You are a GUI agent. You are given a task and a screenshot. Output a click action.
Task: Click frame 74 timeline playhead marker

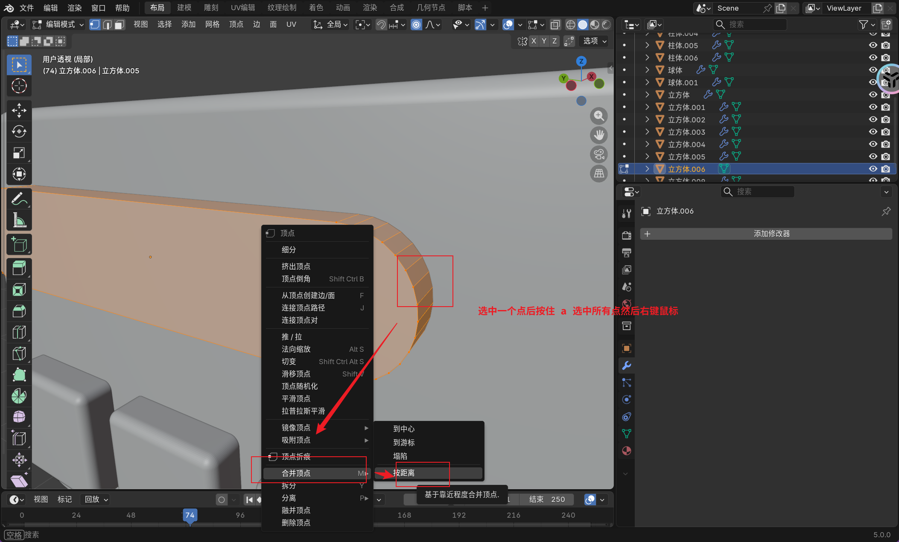tap(190, 515)
